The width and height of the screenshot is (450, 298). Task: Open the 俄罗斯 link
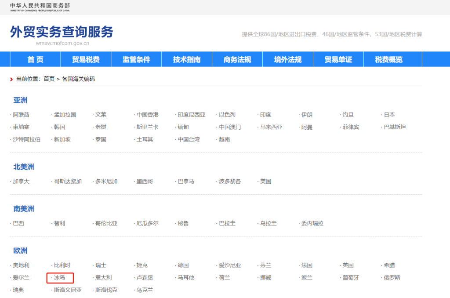[392, 278]
